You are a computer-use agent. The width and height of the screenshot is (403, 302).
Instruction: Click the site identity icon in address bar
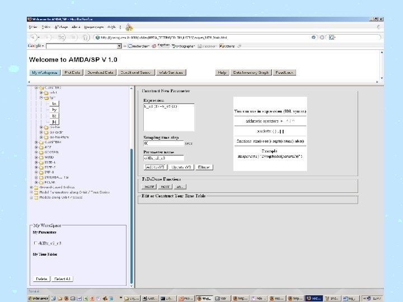[x=97, y=37]
